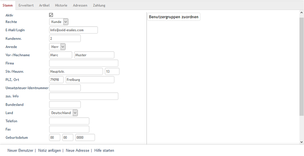Open the Artikel tab

(x=44, y=5)
